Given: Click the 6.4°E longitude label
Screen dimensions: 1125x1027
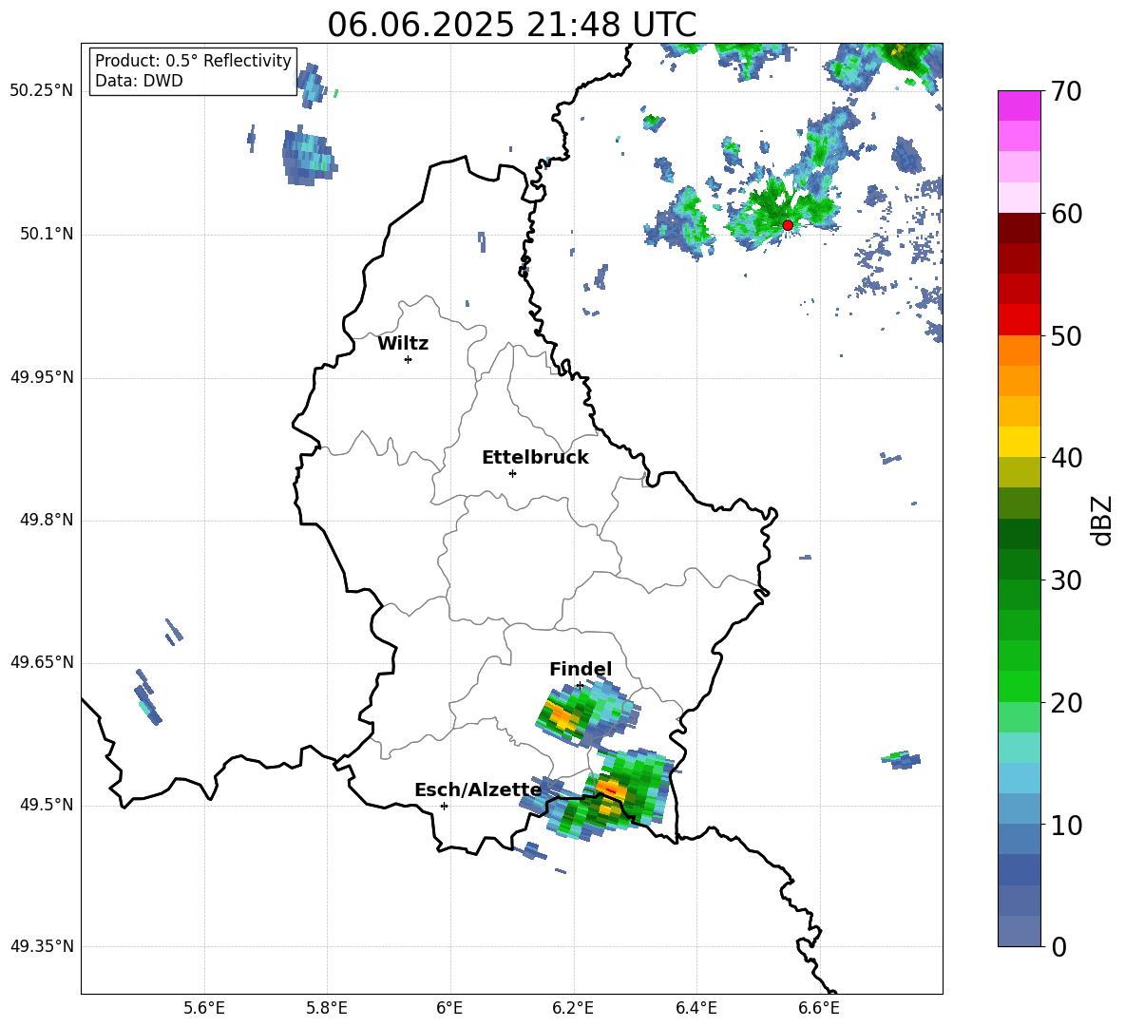Looking at the screenshot, I should [x=696, y=1008].
